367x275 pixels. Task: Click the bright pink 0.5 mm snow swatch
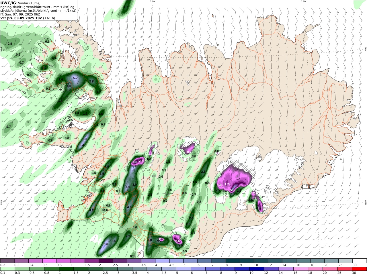49,261
